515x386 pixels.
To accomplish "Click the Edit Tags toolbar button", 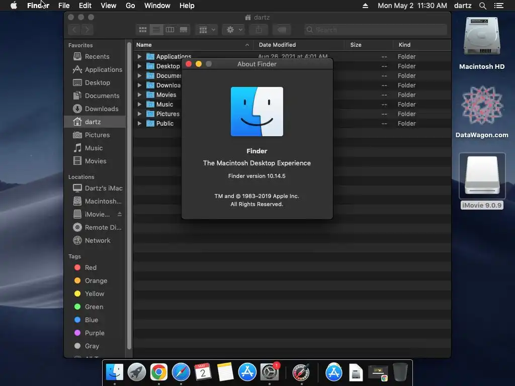I will [282, 30].
